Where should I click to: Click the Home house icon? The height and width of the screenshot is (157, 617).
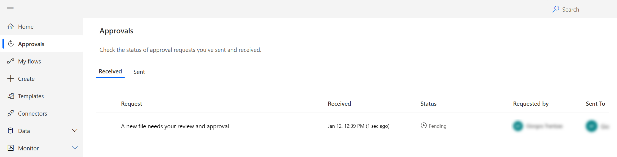[x=10, y=26]
